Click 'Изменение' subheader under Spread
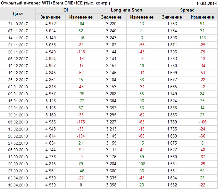 (x=202, y=17)
